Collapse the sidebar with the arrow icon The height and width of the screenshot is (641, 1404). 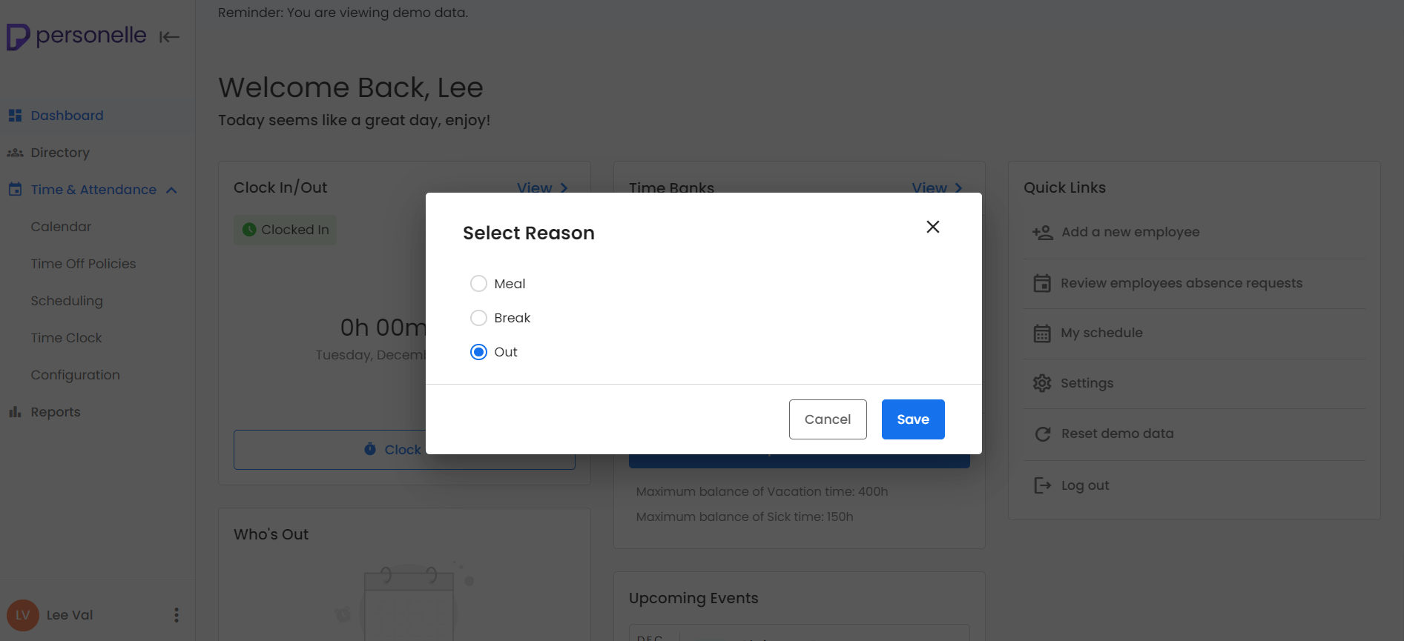click(169, 36)
